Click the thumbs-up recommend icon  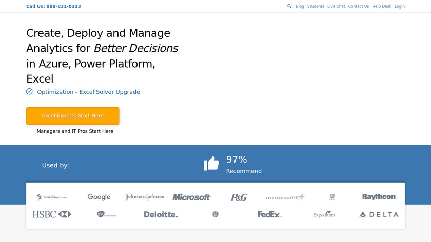click(x=211, y=164)
